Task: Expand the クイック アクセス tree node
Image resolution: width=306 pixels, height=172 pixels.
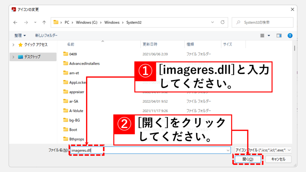Action: coord(13,45)
